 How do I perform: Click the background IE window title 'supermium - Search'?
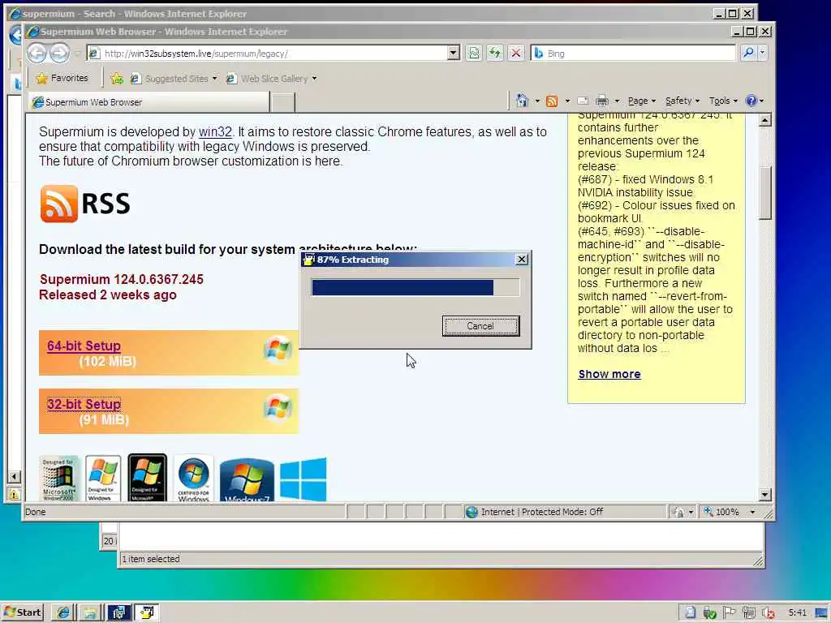point(135,14)
